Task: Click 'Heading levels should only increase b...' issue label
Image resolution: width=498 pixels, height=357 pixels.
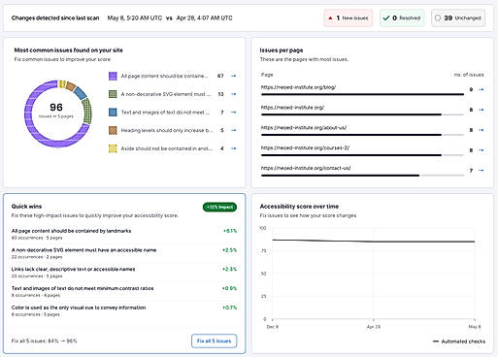Action: pyautogui.click(x=167, y=130)
